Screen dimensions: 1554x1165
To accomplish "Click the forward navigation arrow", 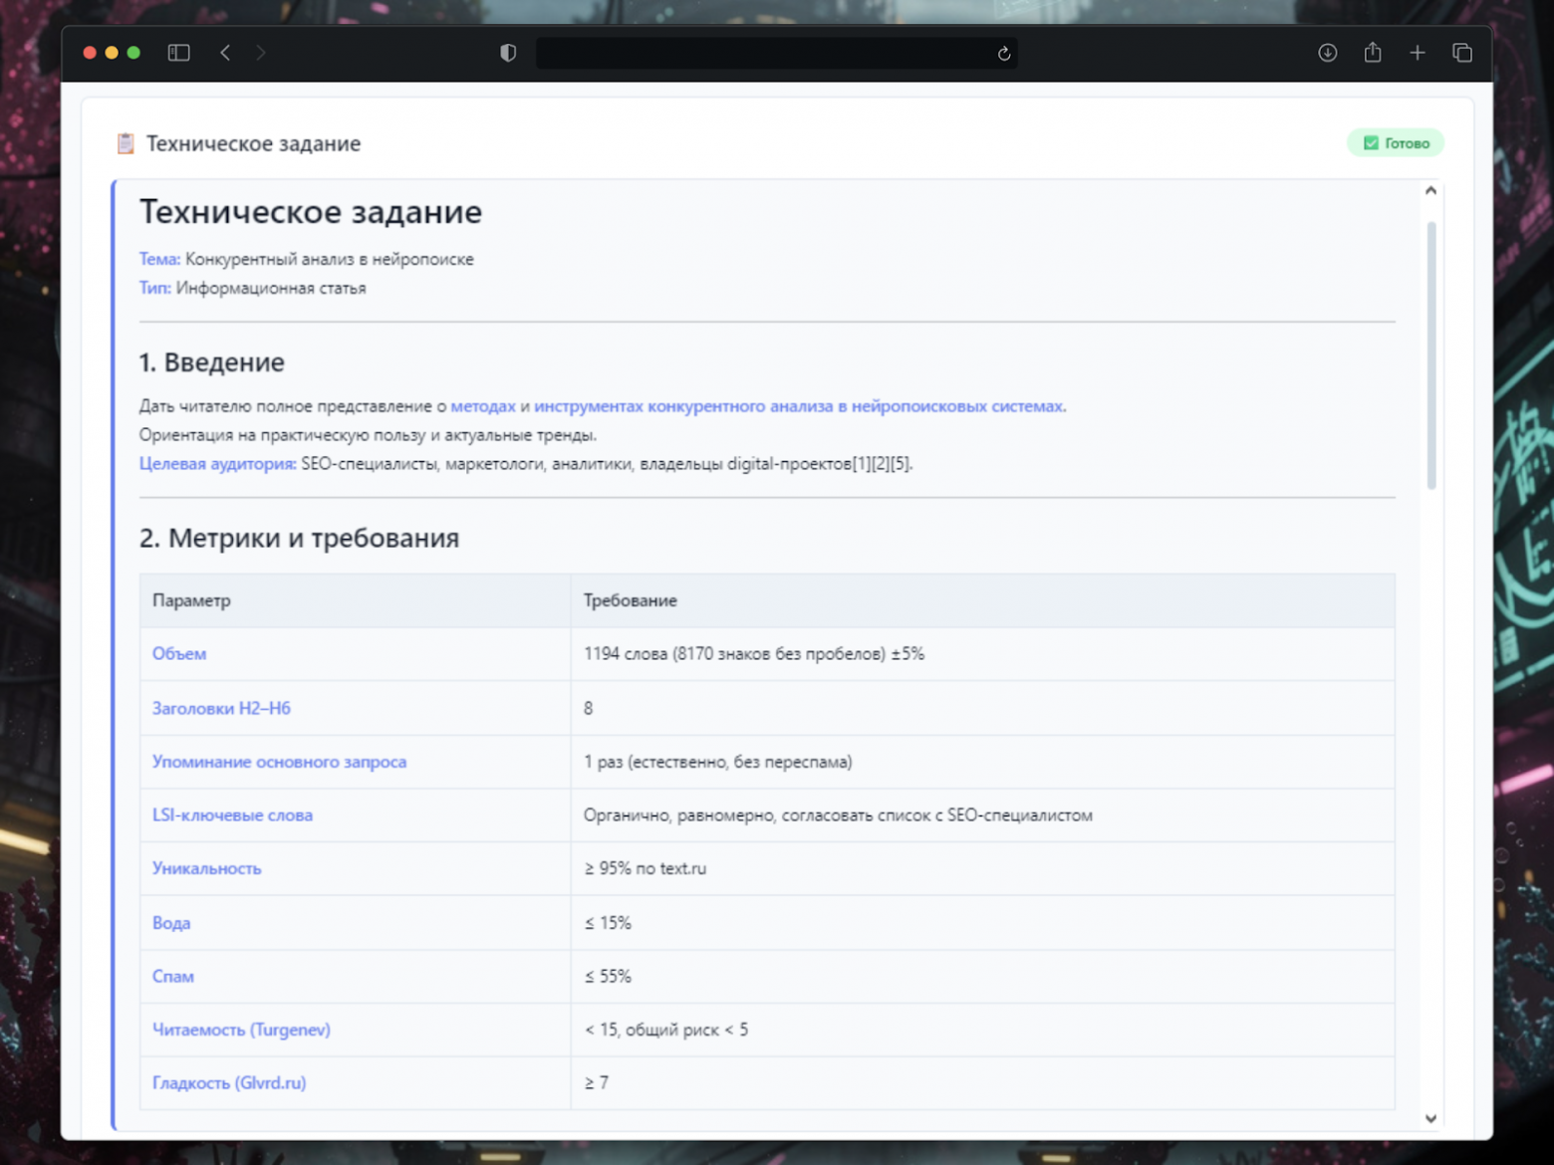I will (x=261, y=53).
